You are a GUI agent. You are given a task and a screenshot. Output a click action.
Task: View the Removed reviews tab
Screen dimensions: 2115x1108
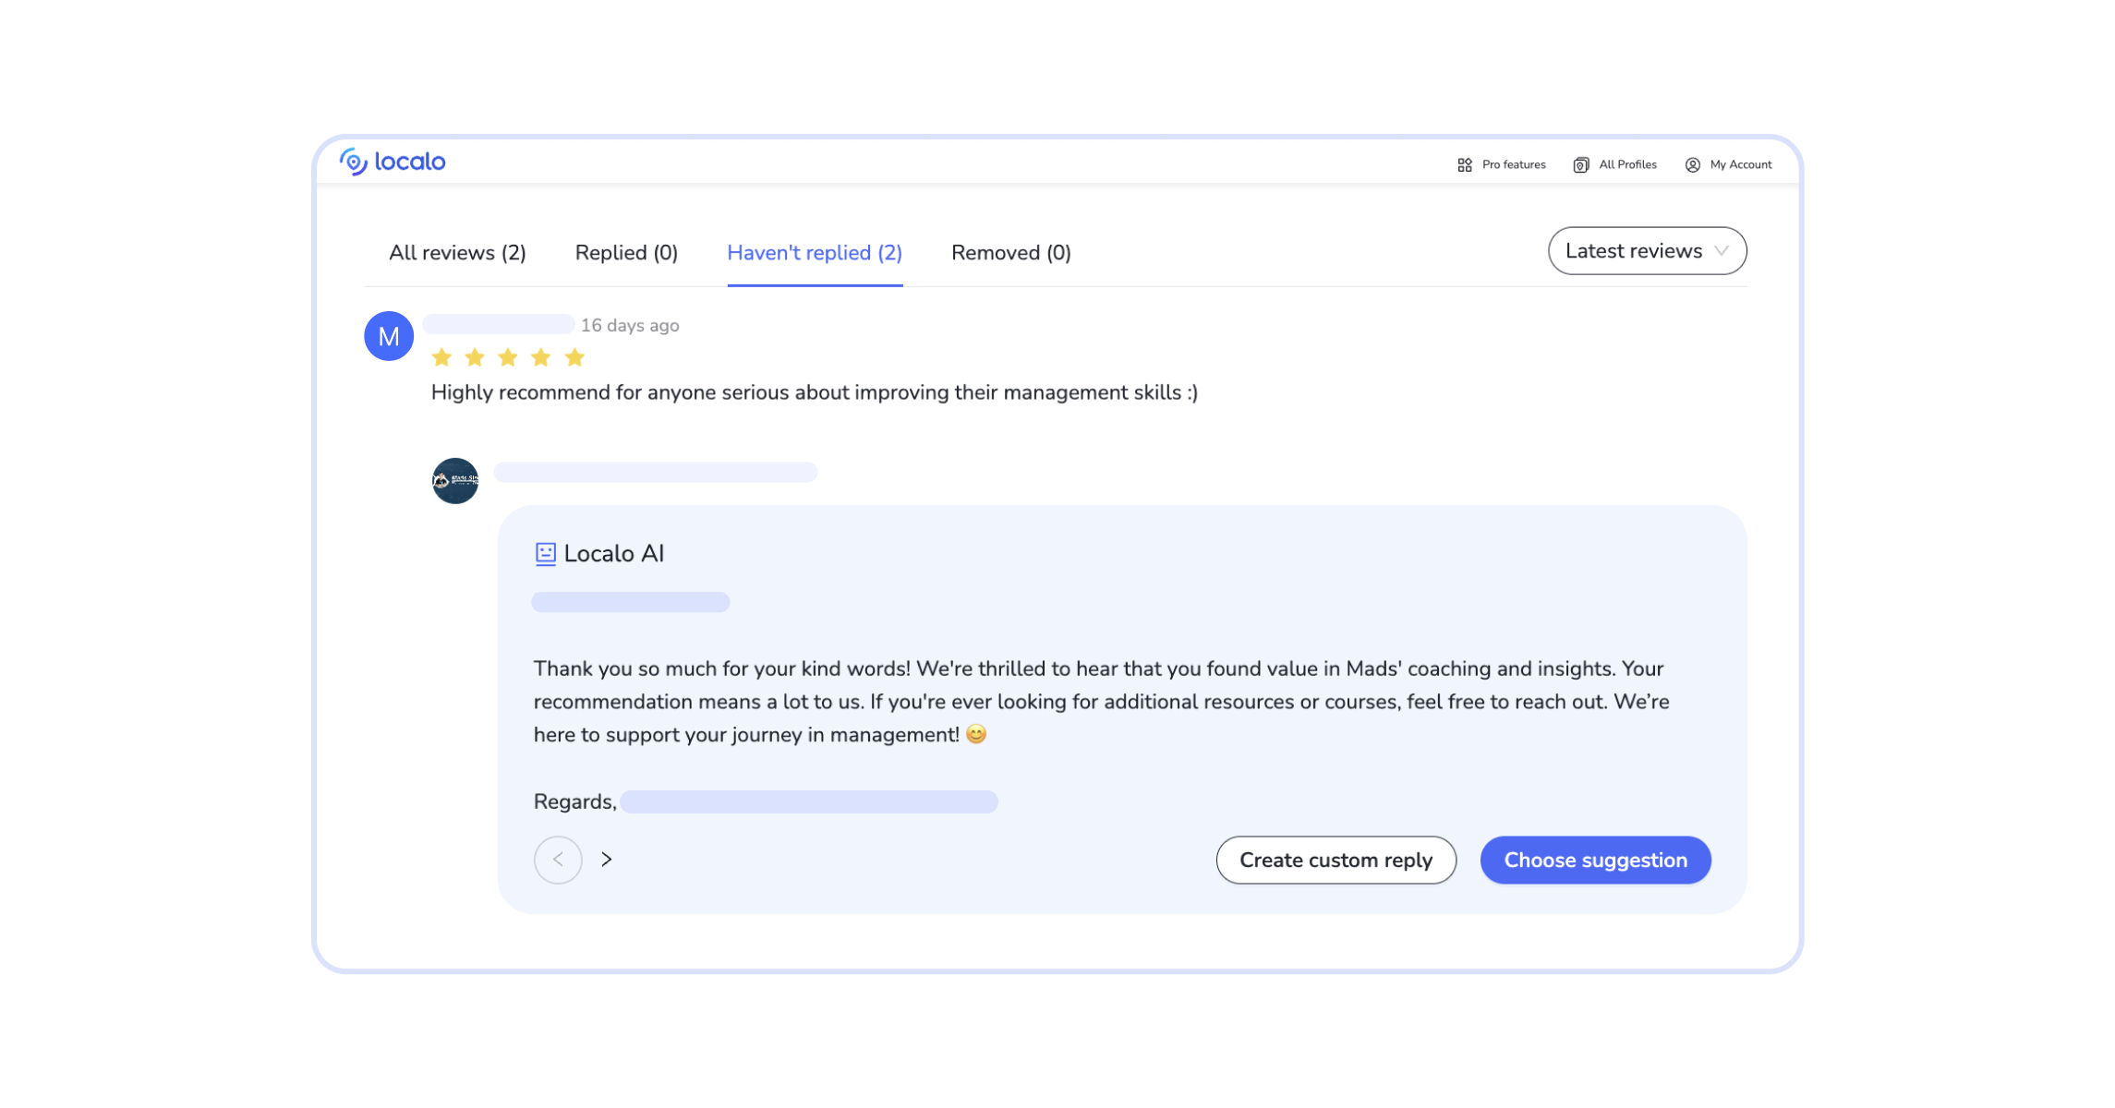(x=1009, y=252)
